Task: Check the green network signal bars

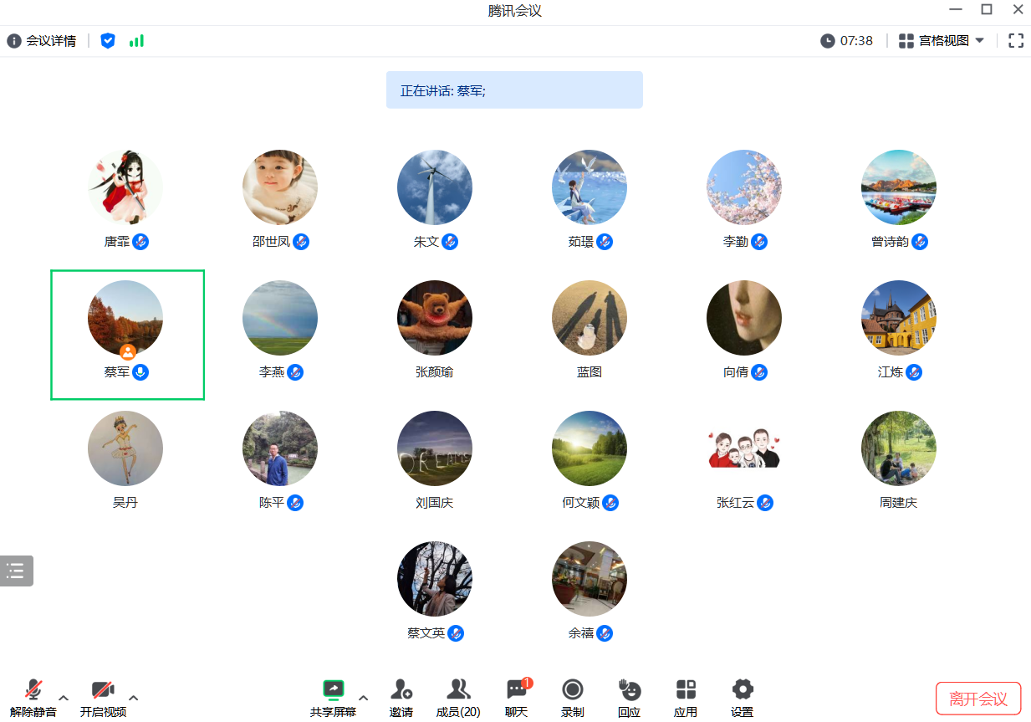Action: (x=136, y=40)
